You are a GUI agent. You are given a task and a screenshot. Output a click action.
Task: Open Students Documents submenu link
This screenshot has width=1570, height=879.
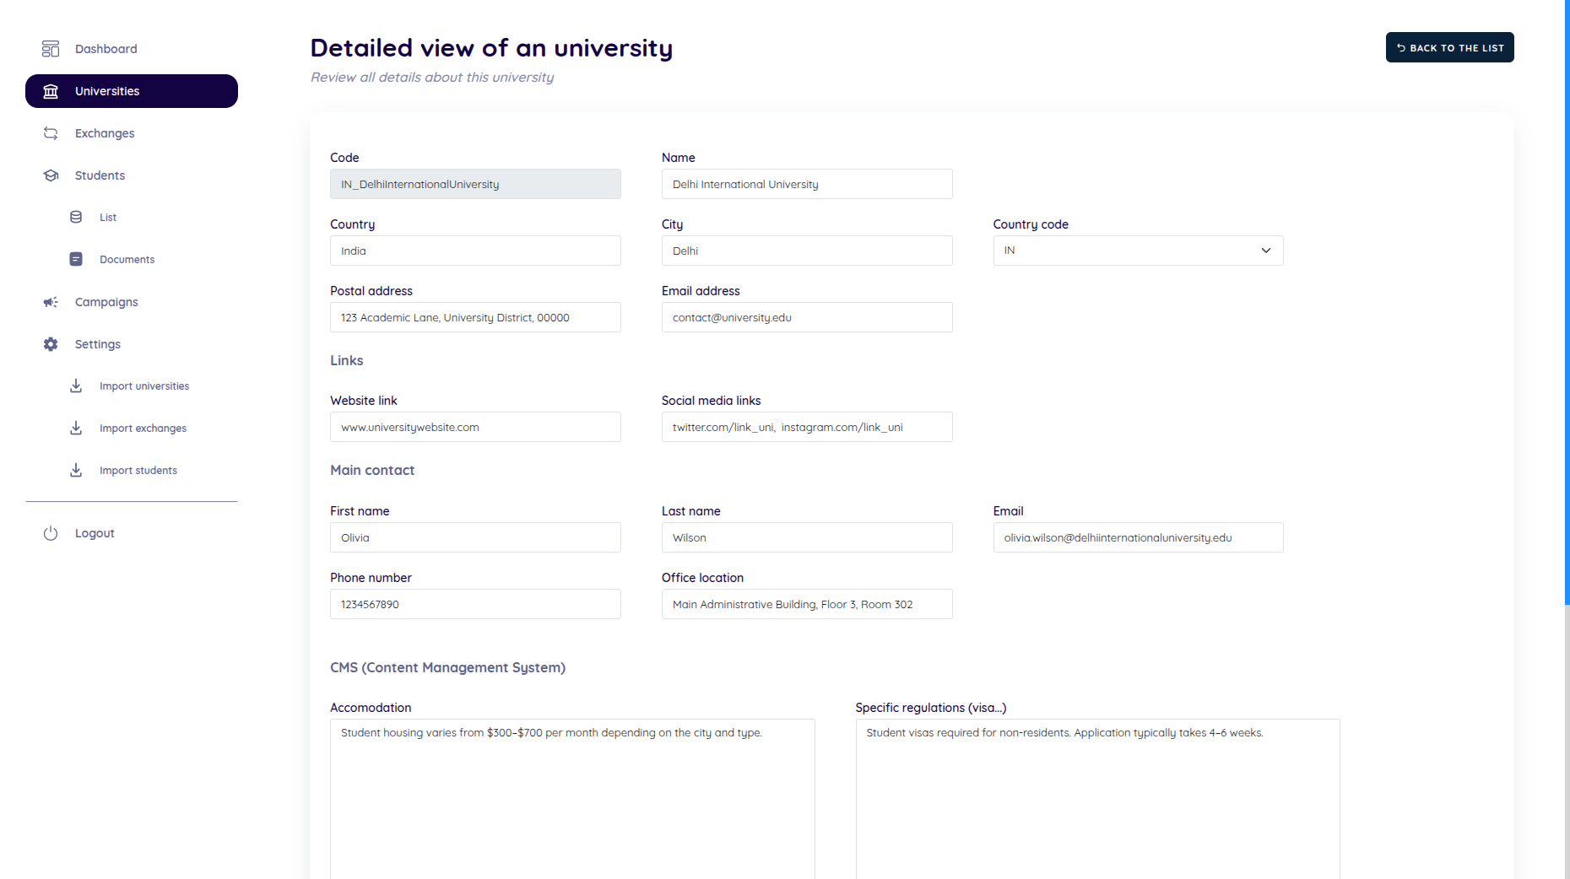click(127, 259)
